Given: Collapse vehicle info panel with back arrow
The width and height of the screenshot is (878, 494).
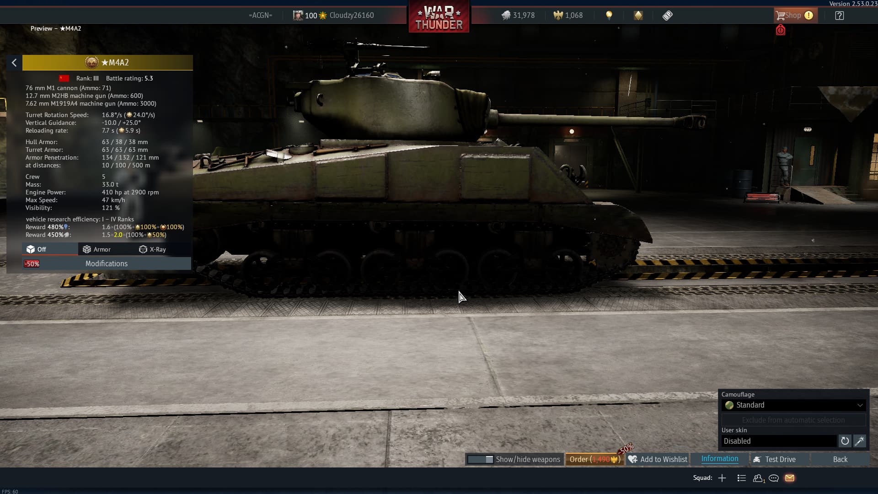Looking at the screenshot, I should tap(14, 63).
